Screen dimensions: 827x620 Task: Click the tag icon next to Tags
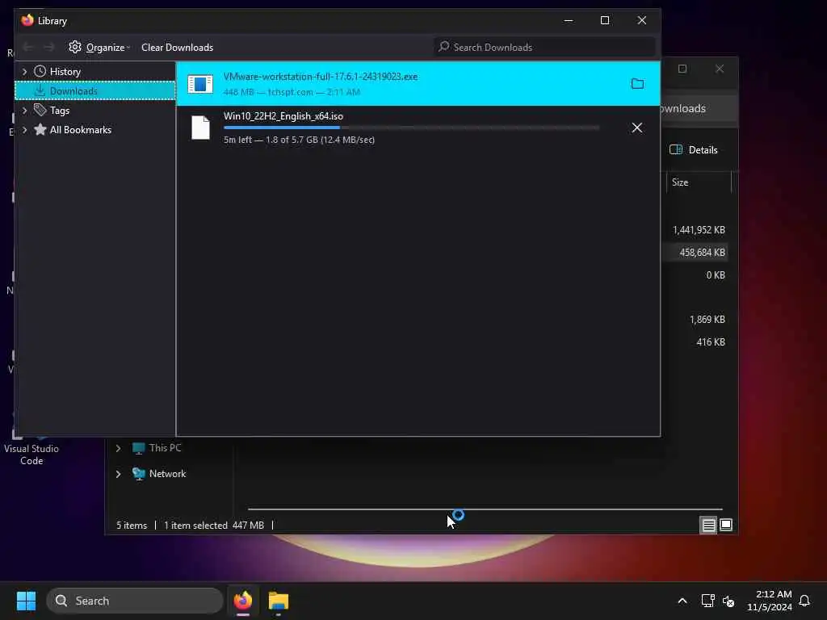pos(40,110)
